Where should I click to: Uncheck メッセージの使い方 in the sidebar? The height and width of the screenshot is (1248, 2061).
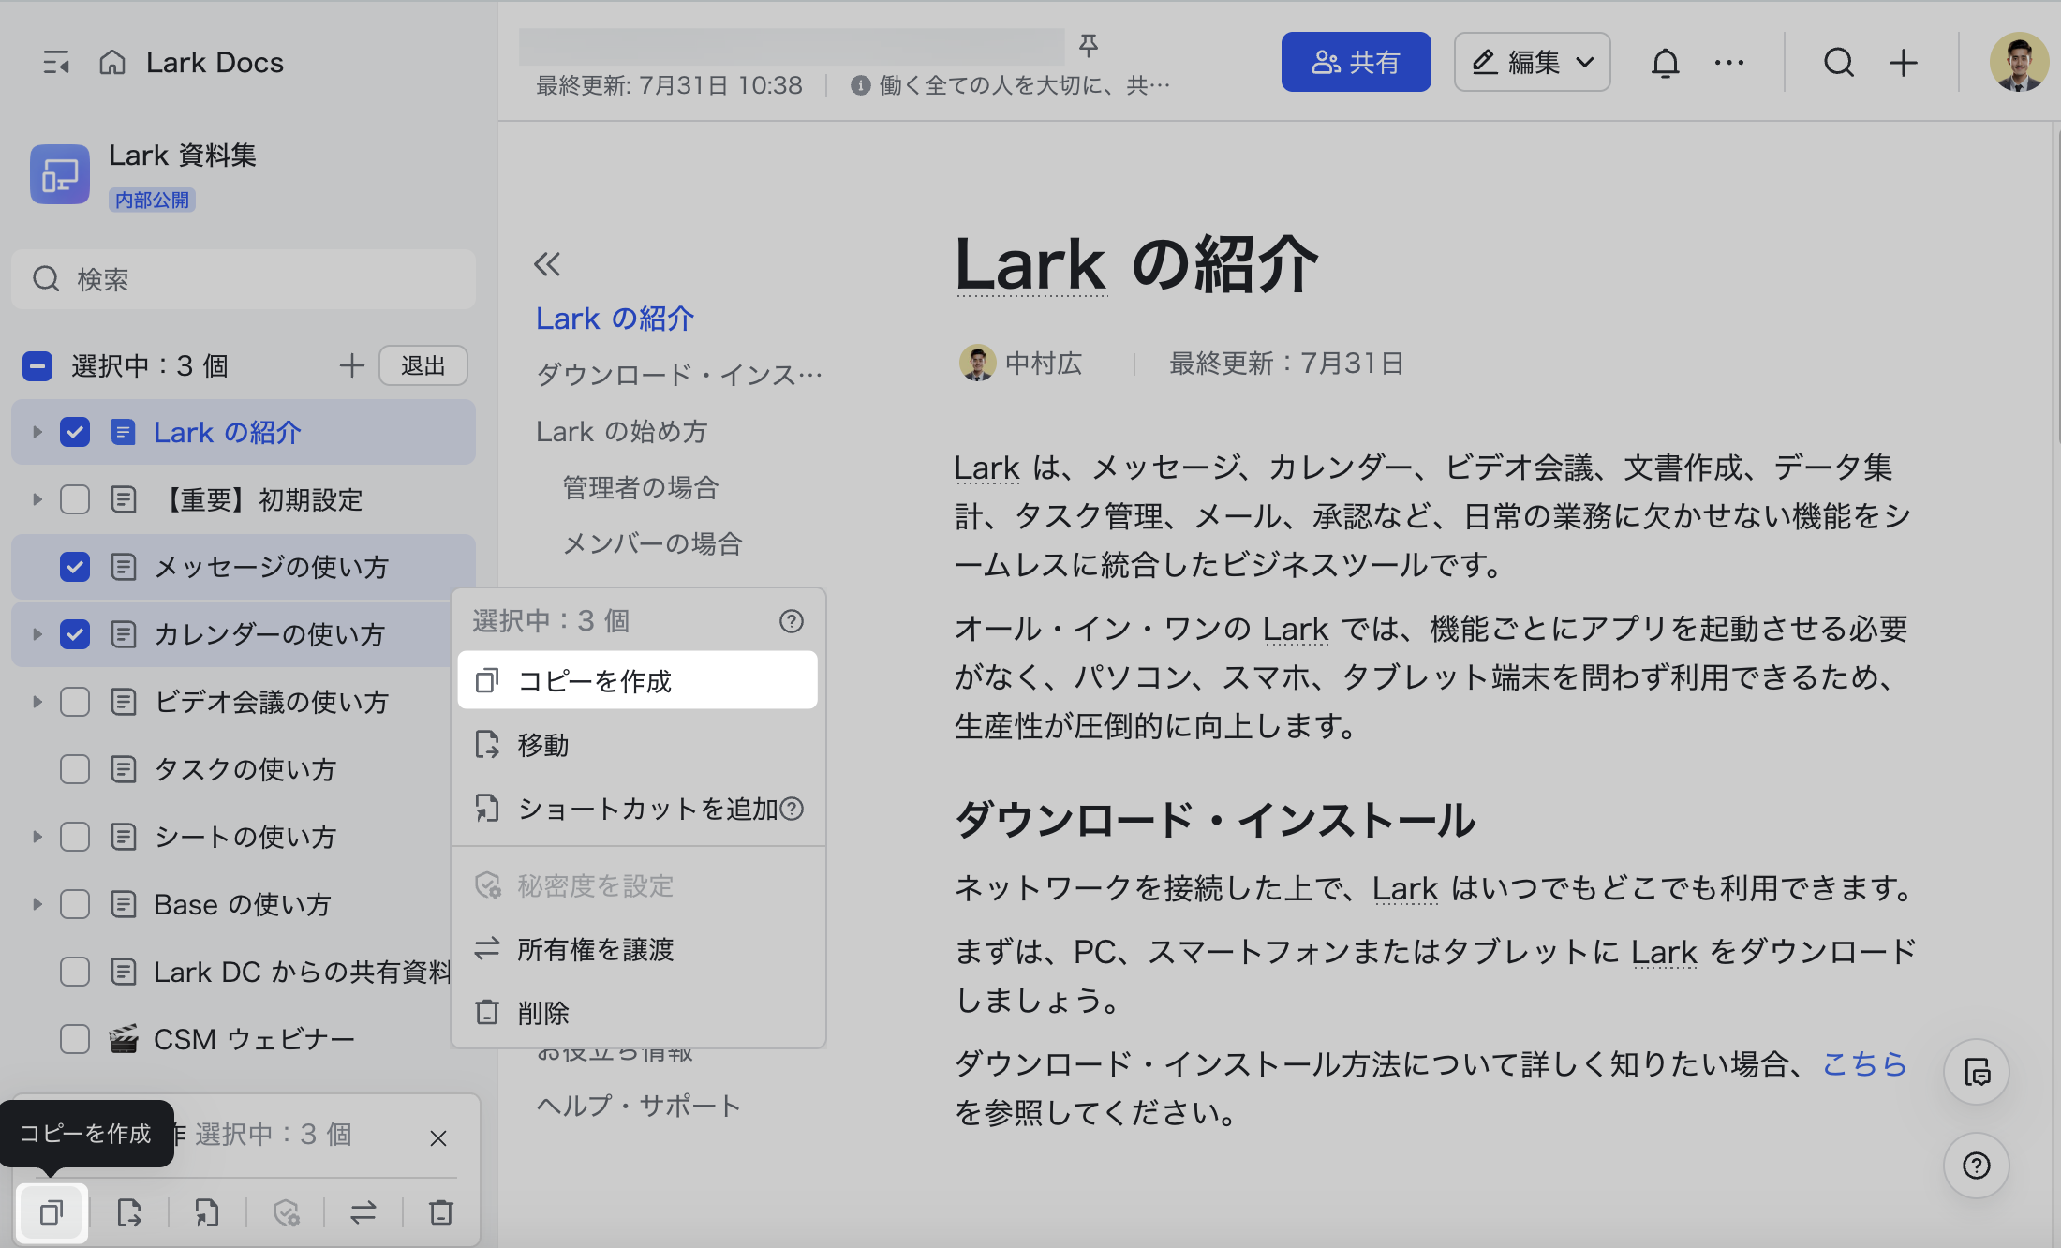pos(74,567)
